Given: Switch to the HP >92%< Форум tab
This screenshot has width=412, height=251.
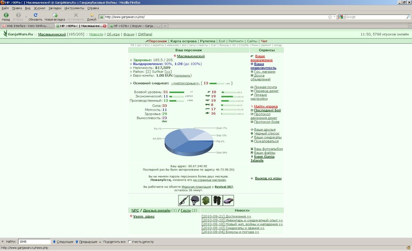Looking at the screenshot, I should click(135, 26).
